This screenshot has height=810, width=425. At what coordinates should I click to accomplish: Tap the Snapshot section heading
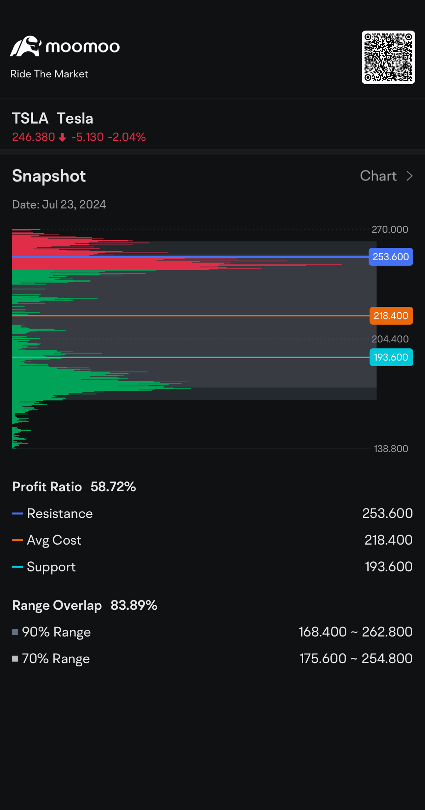coord(49,176)
